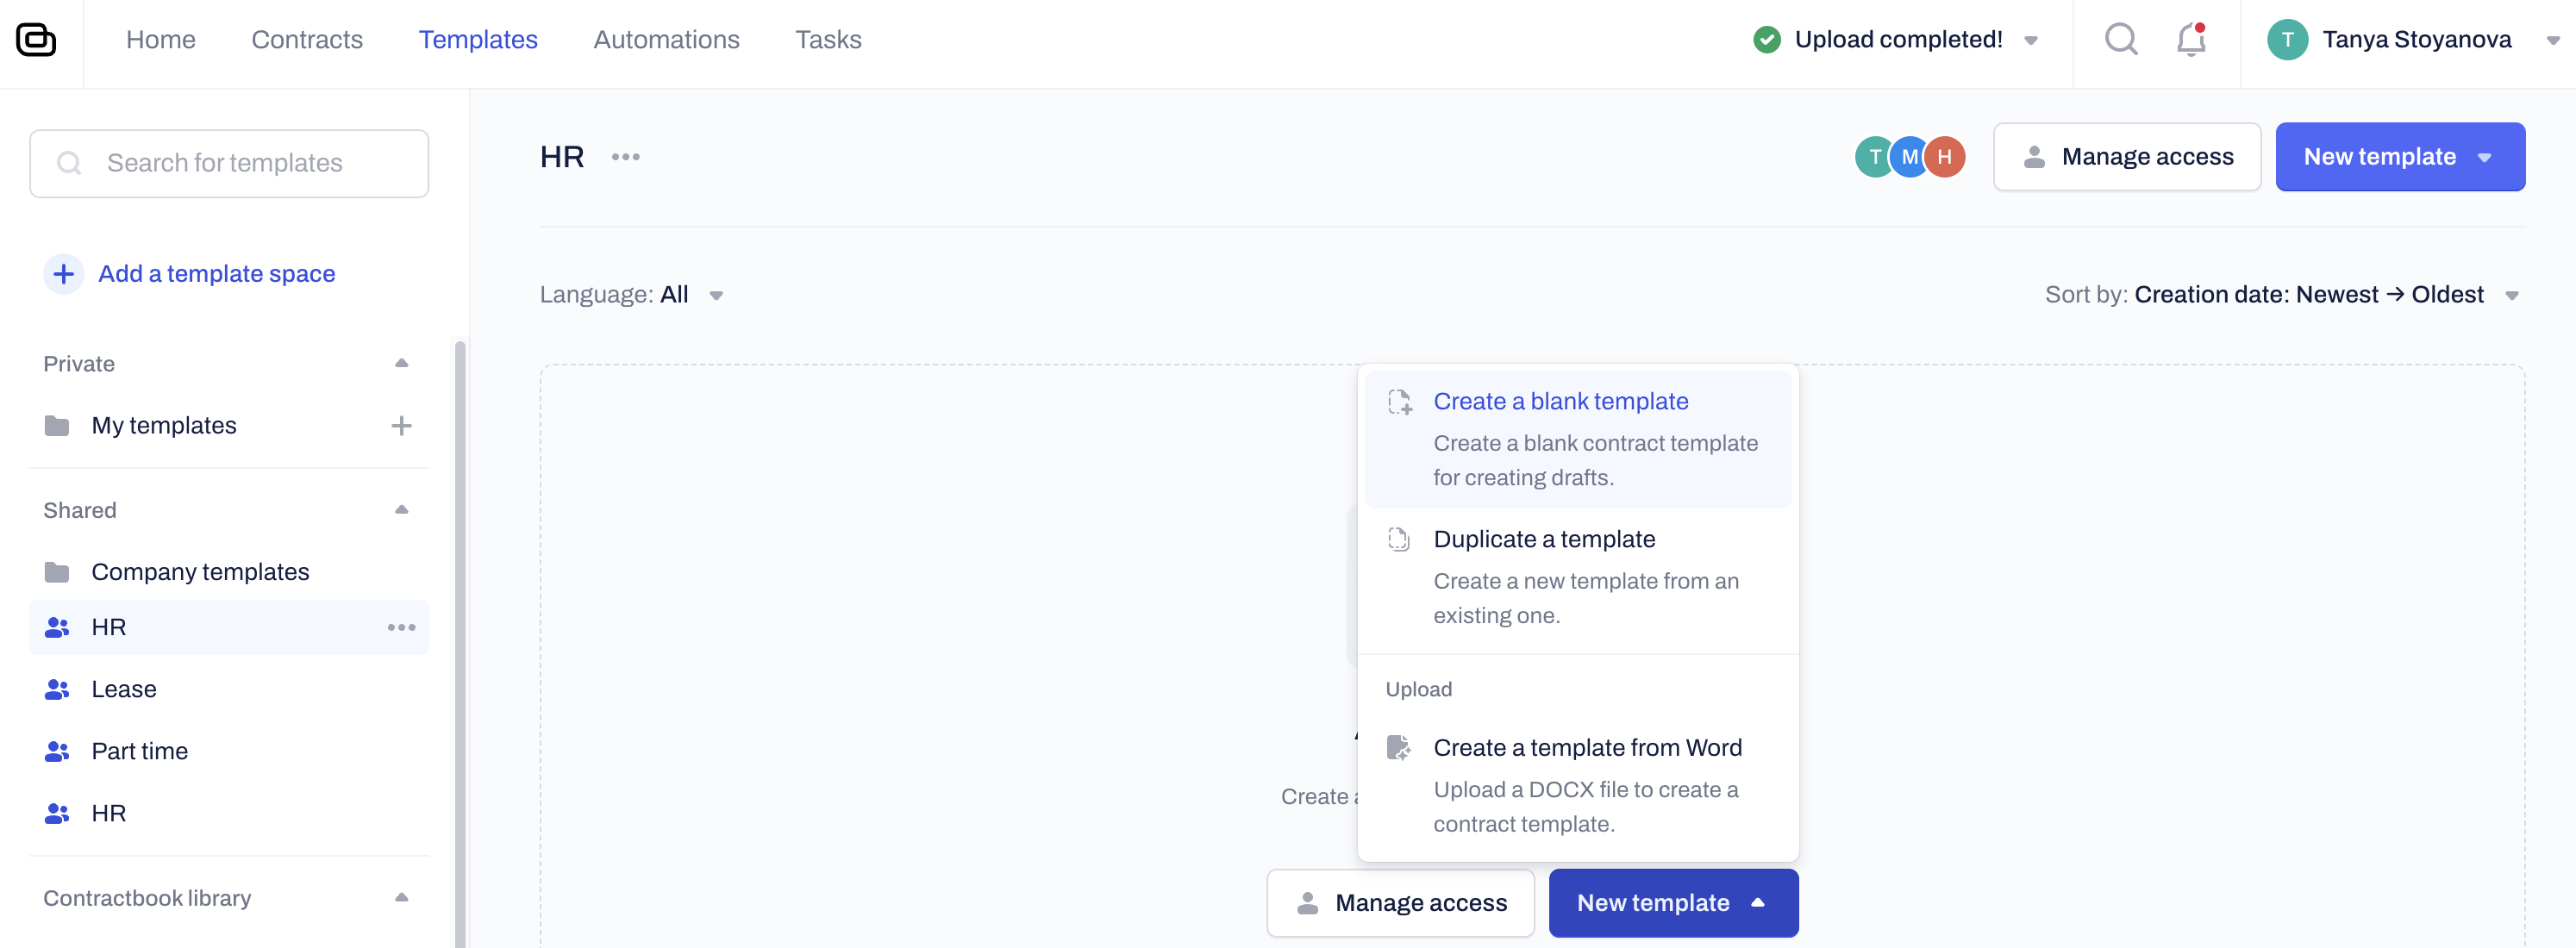Click the Lease shared space
Image resolution: width=2576 pixels, height=948 pixels.
click(x=124, y=690)
